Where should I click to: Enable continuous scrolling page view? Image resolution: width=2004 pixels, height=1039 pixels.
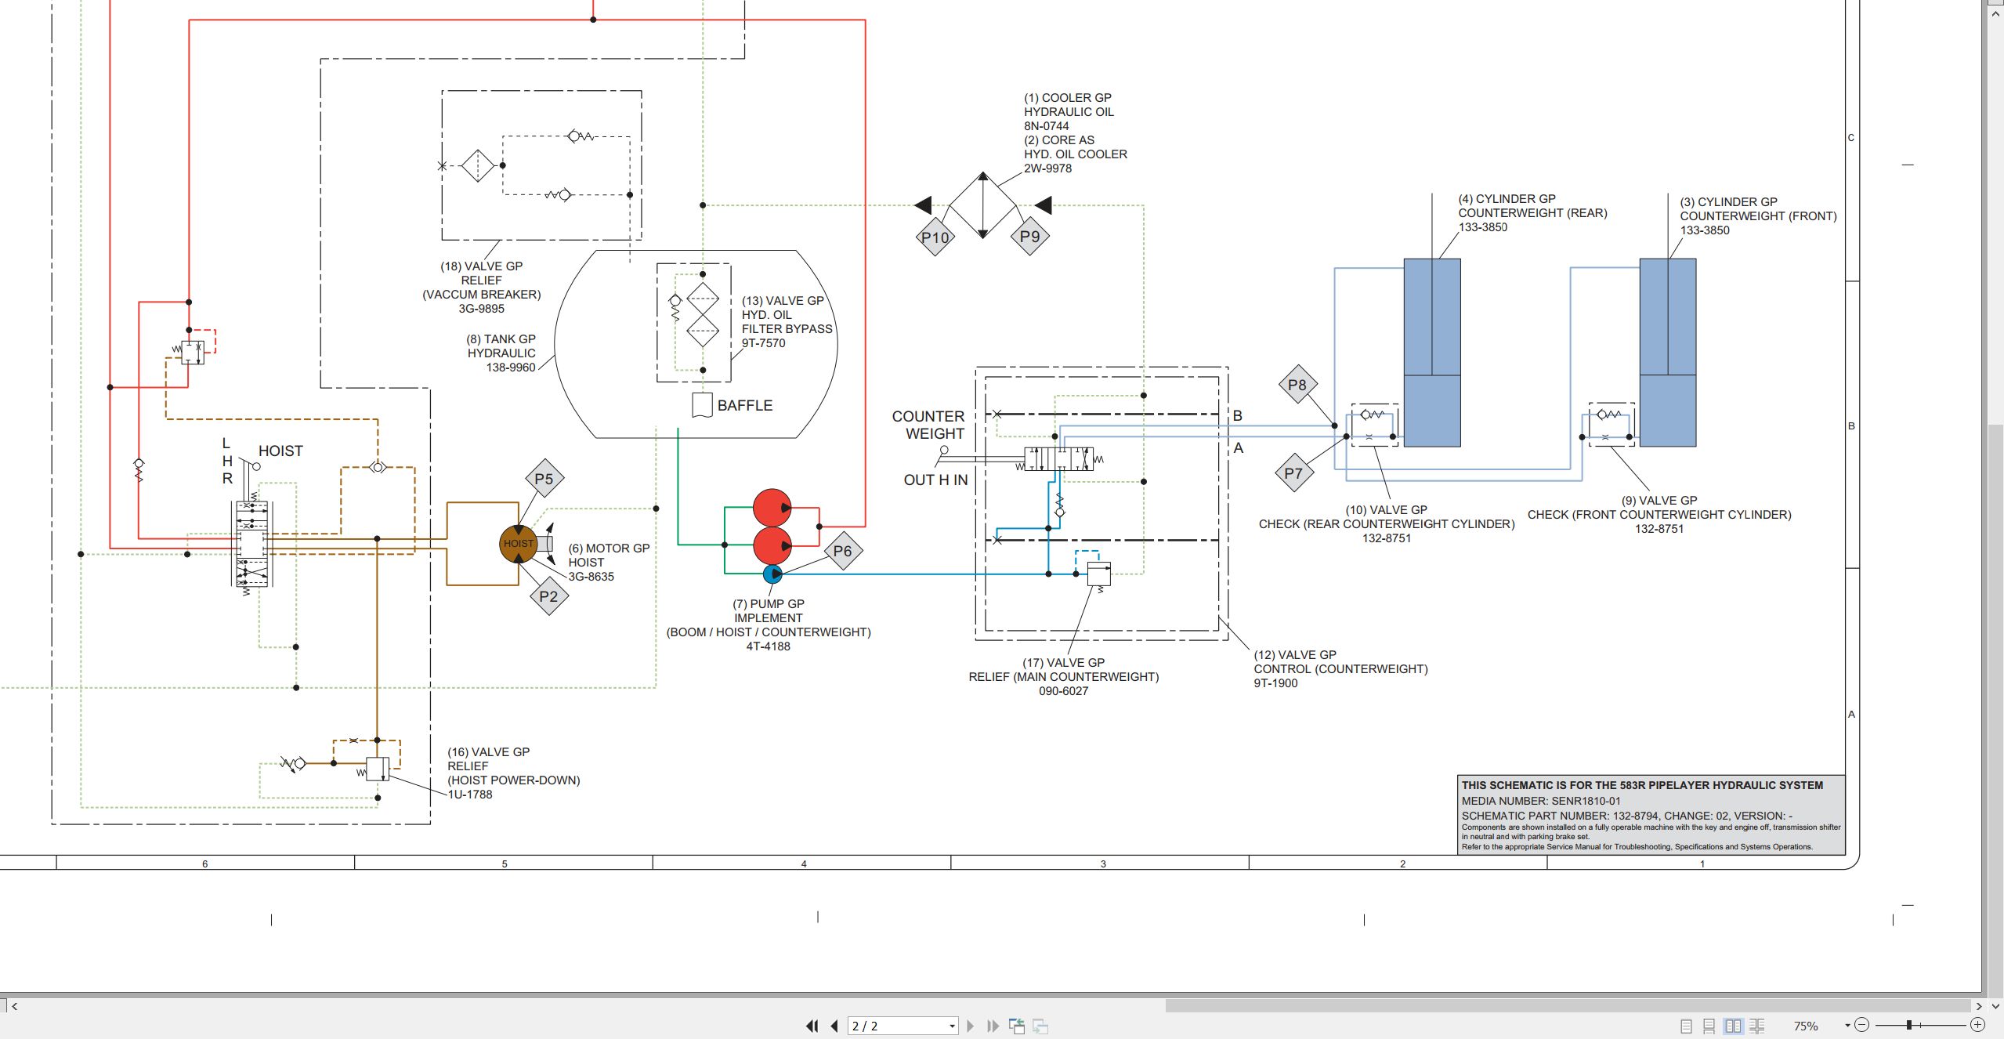point(1709,1026)
